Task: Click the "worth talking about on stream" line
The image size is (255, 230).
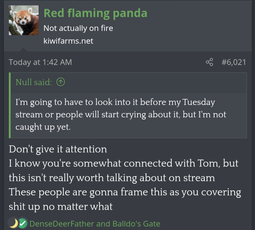Action: (x=112, y=178)
